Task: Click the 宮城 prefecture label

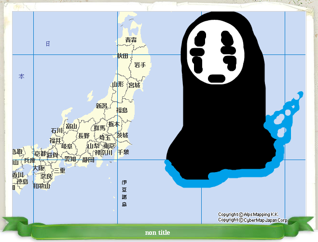Action: point(135,85)
